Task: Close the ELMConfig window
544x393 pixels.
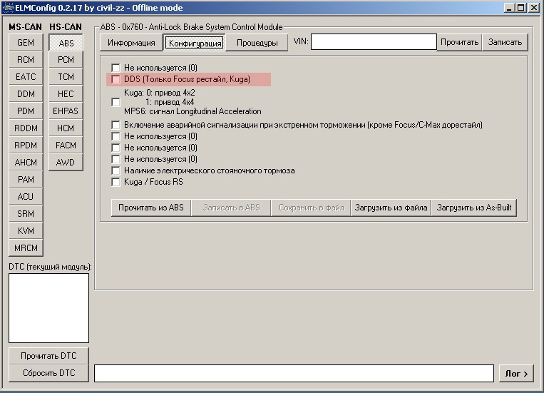Action: click(533, 8)
